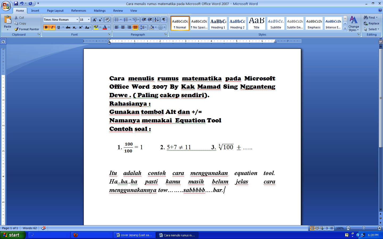This screenshot has height=239, width=383.
Task: Align text to the right
Action: pos(129,27)
